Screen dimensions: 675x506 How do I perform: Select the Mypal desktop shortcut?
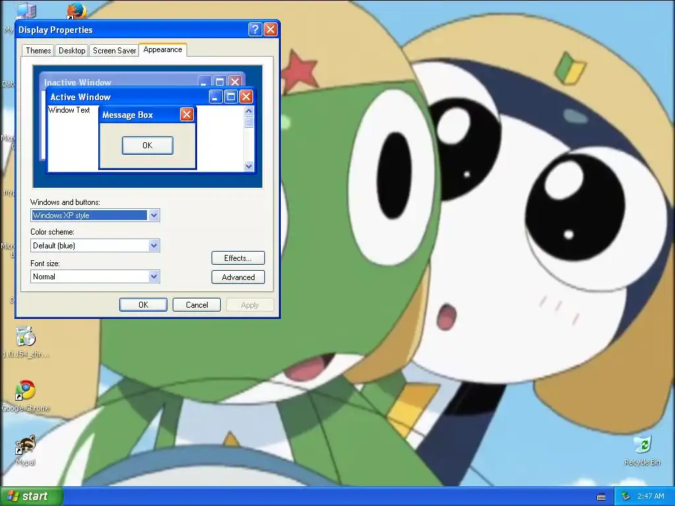26,450
